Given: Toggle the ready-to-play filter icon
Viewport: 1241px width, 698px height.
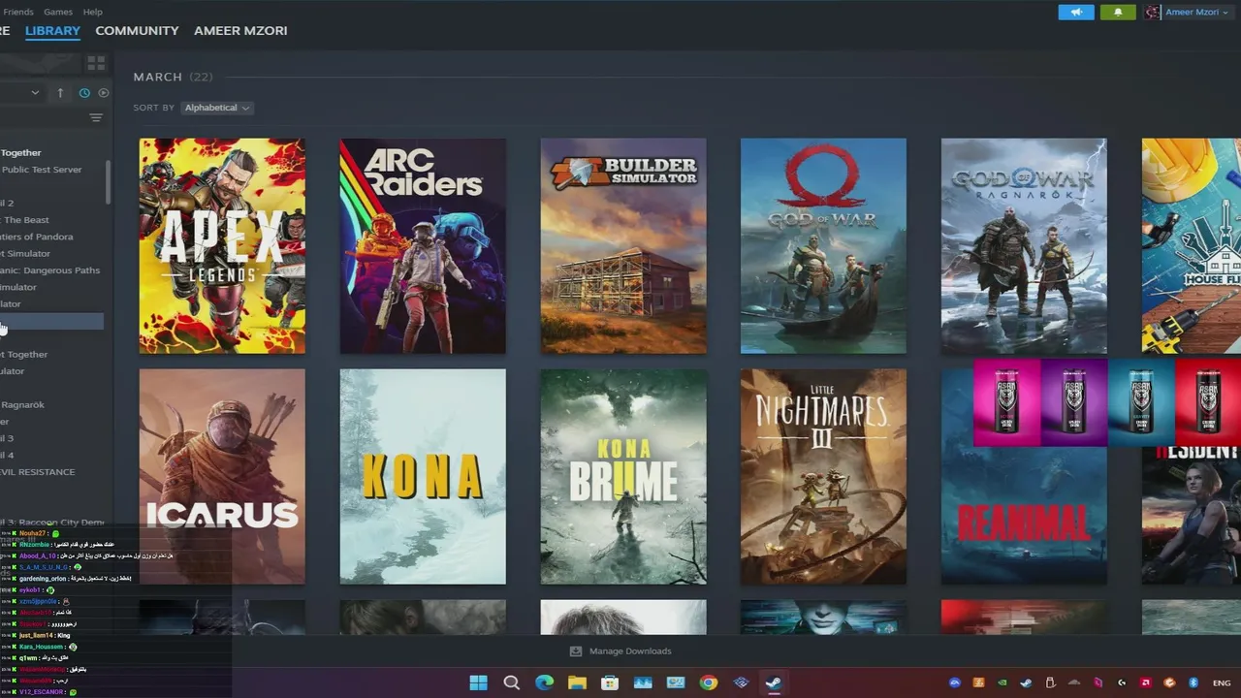Looking at the screenshot, I should point(104,93).
